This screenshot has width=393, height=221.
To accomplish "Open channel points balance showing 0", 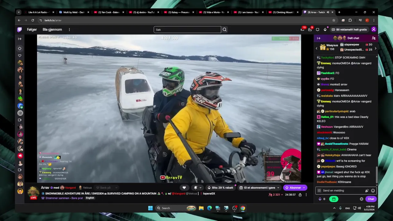I will [322, 199].
